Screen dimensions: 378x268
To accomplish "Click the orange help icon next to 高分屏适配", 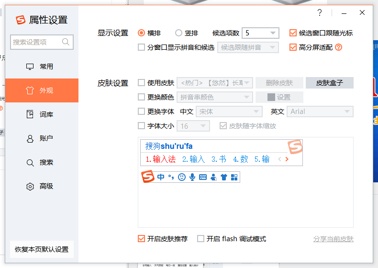I will (338, 47).
